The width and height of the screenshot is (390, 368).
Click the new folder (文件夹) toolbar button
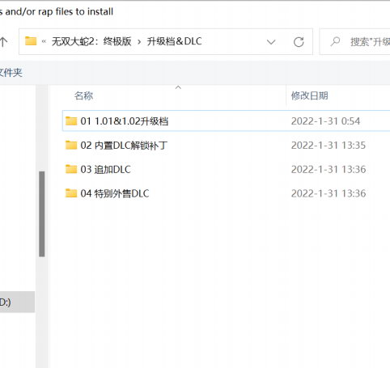[x=11, y=73]
